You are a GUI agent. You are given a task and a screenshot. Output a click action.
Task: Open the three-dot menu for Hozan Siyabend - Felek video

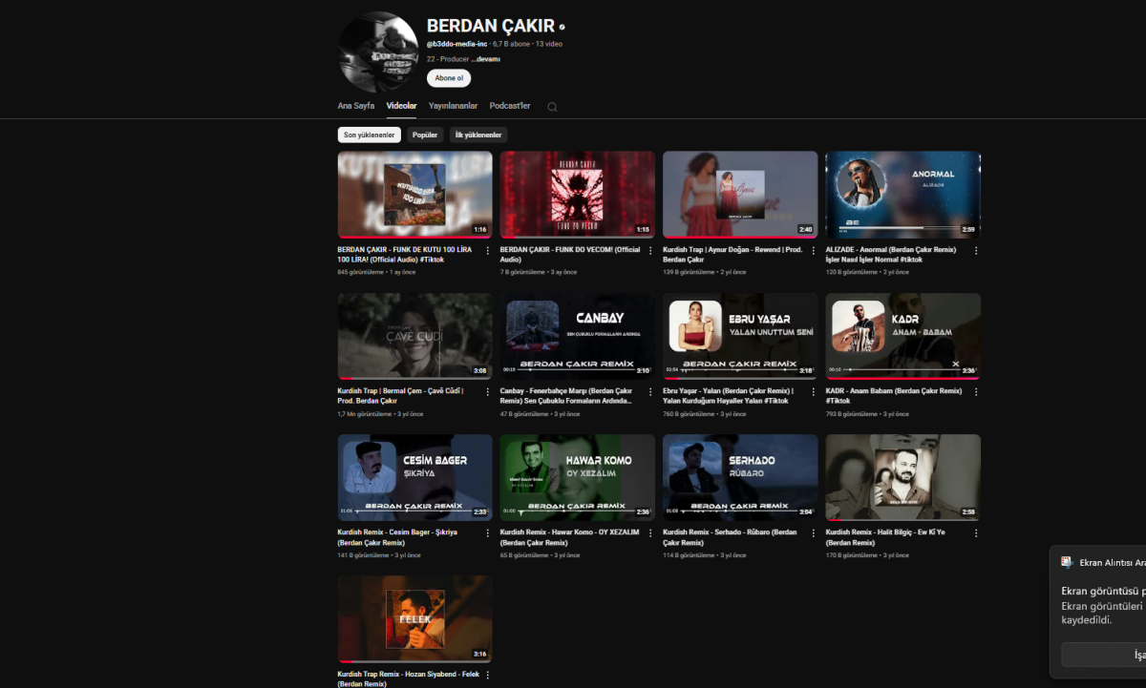coord(488,675)
